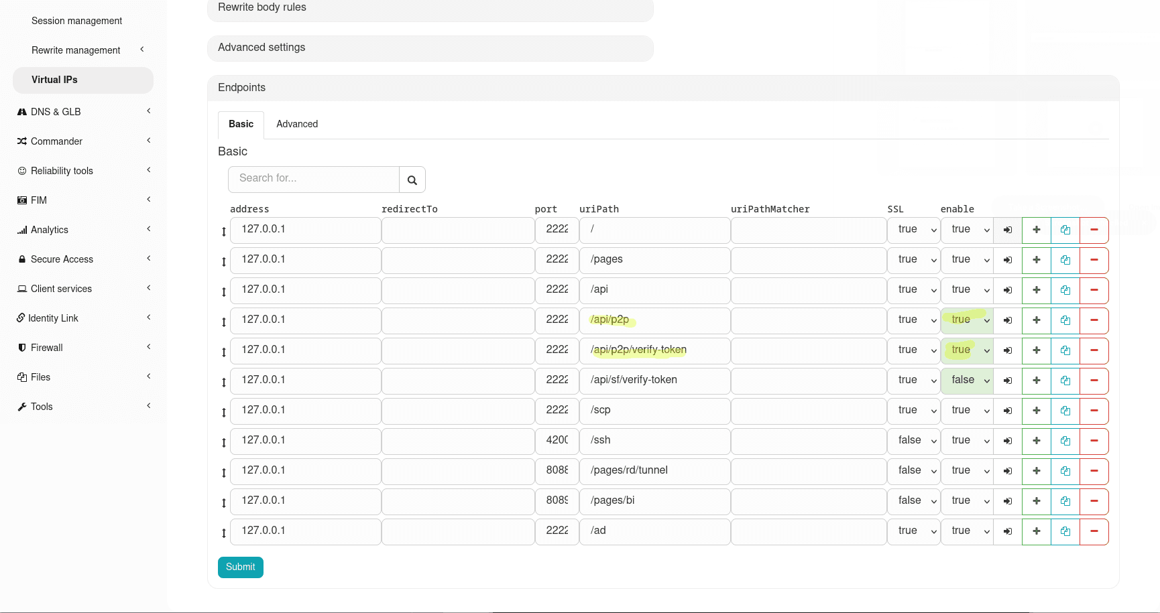Open enable dropdown for the /api/p2p row
The image size is (1160, 613).
click(967, 320)
